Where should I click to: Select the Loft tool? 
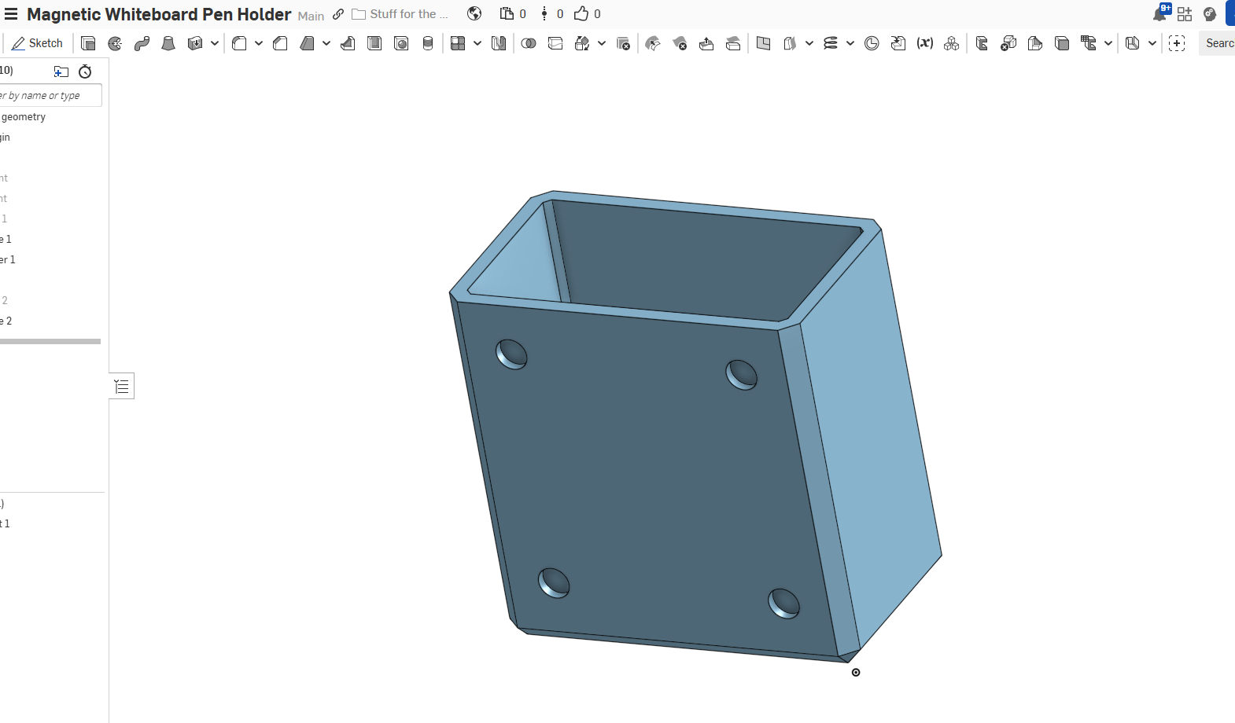pyautogui.click(x=168, y=43)
